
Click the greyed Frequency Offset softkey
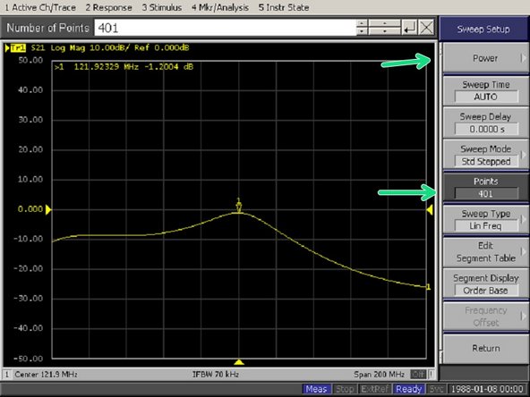click(x=485, y=317)
